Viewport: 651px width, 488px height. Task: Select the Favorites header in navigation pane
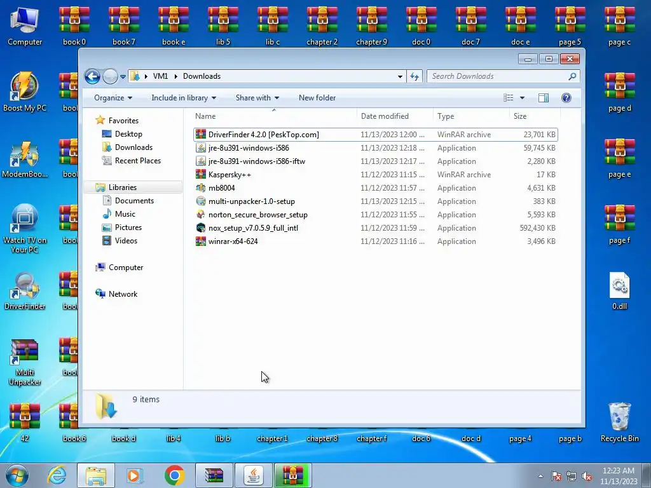(123, 120)
